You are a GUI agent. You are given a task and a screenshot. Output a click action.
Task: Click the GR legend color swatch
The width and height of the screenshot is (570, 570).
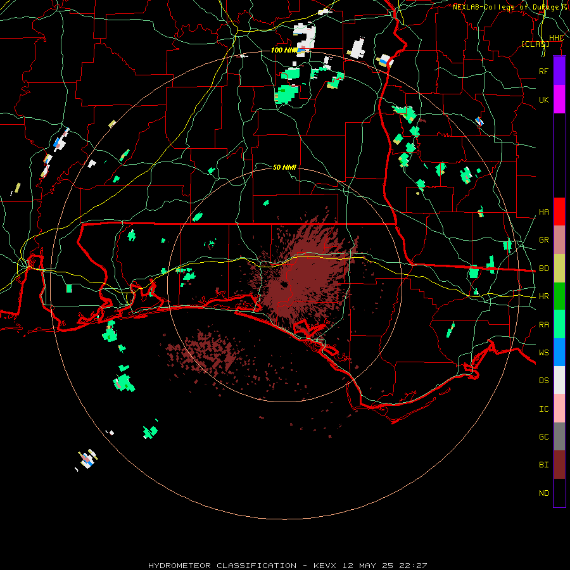pyautogui.click(x=559, y=240)
